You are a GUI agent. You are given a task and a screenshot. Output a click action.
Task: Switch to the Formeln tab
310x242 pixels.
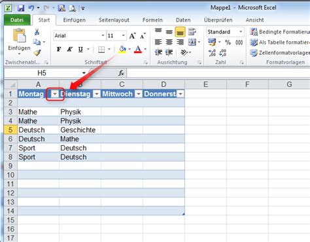pyautogui.click(x=152, y=20)
